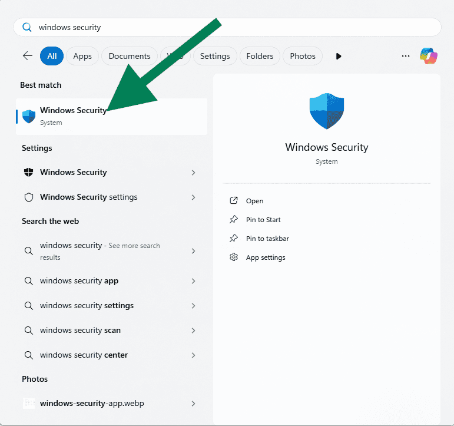This screenshot has height=426, width=454.
Task: Switch to the Settings filter tab
Action: 215,56
